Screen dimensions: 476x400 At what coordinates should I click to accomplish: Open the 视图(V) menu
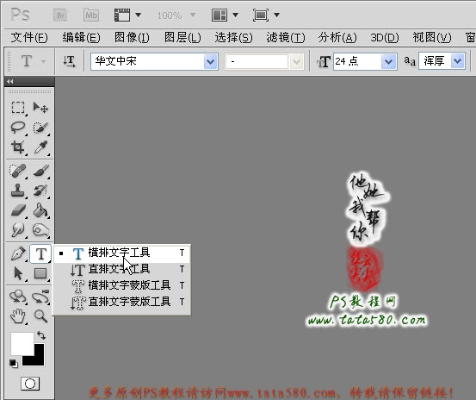[432, 38]
